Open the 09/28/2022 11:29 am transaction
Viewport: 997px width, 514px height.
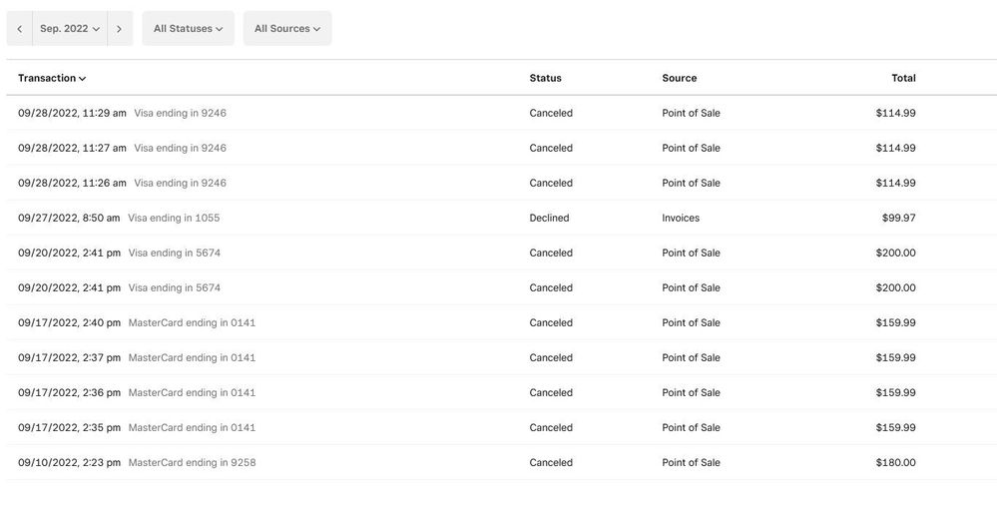(x=72, y=113)
